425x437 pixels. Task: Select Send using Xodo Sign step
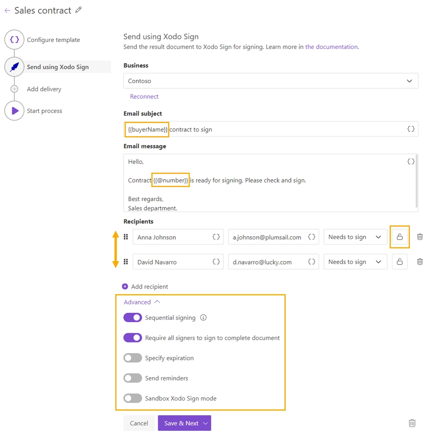tap(58, 67)
